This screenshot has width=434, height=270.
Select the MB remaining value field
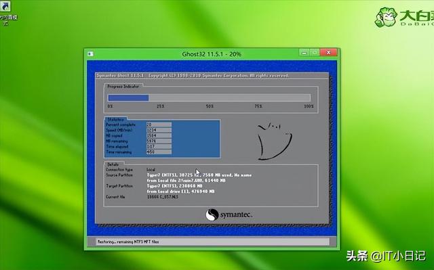[x=159, y=141]
